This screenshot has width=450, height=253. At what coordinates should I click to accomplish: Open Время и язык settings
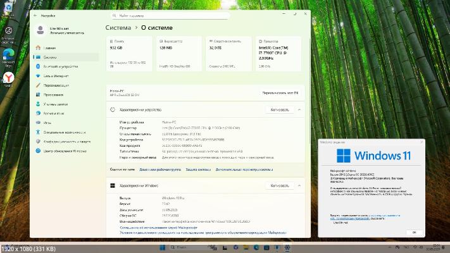pyautogui.click(x=55, y=113)
